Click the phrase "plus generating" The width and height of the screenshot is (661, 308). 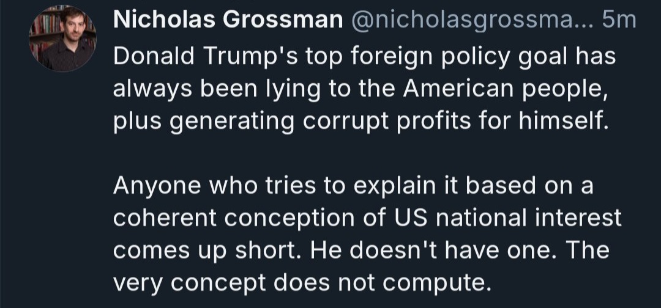204,122
